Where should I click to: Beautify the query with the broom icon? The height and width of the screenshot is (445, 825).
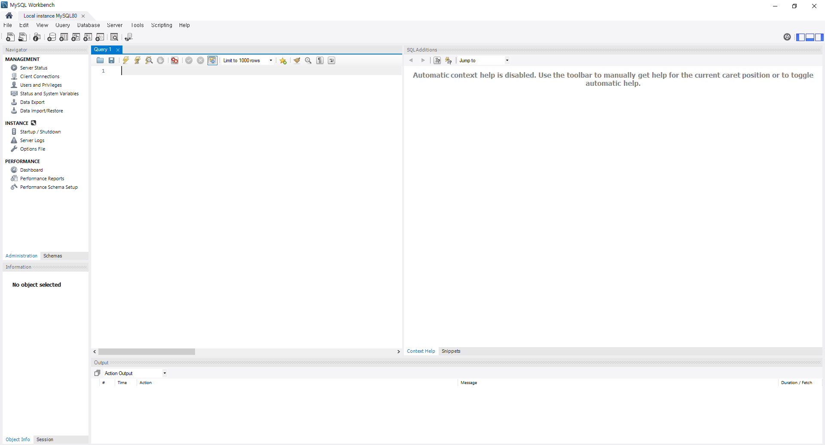point(297,61)
